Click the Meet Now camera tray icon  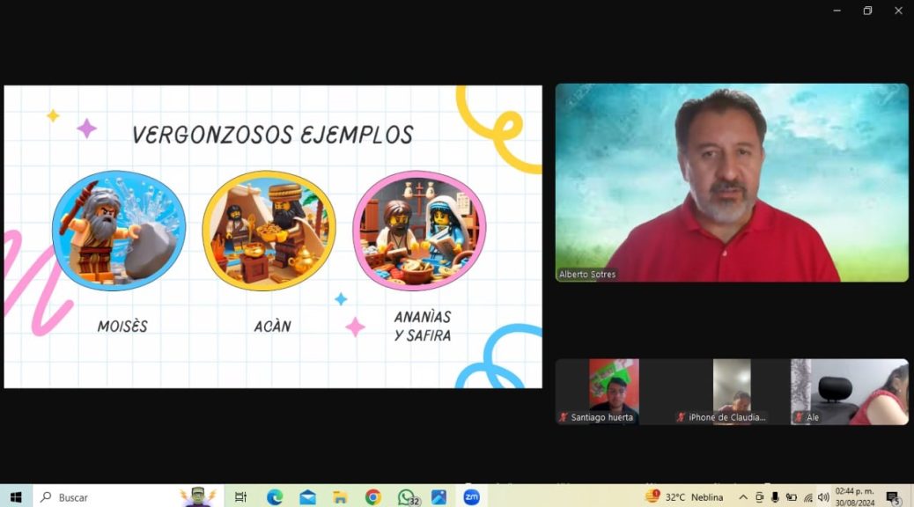[x=759, y=497]
